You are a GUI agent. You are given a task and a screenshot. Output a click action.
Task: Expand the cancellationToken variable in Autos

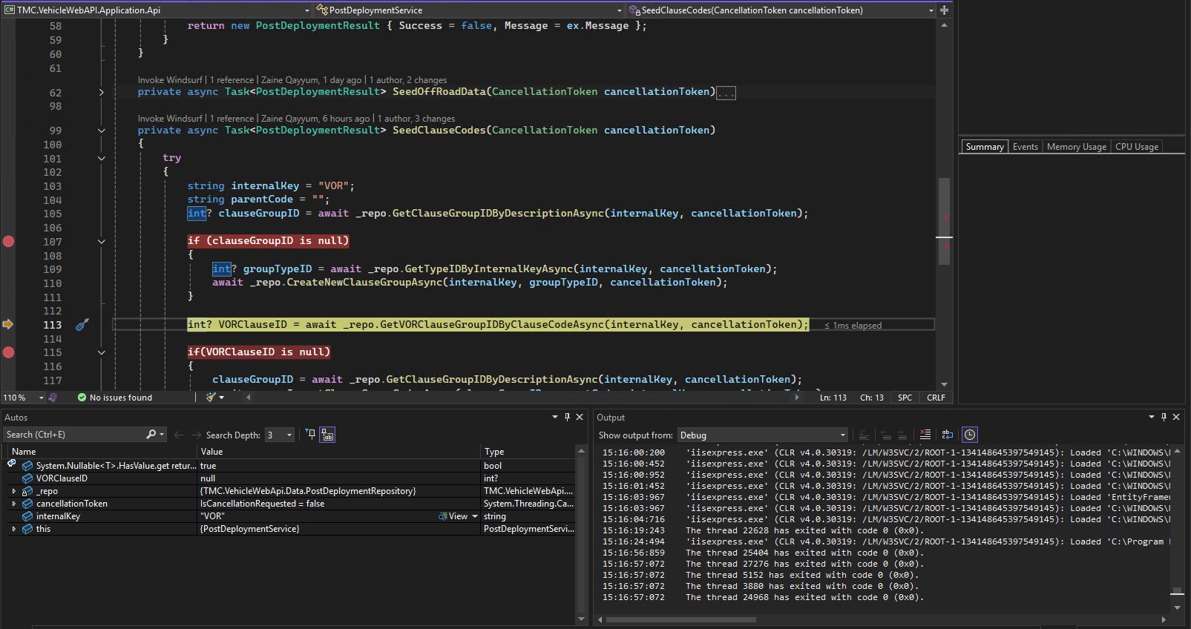click(14, 504)
